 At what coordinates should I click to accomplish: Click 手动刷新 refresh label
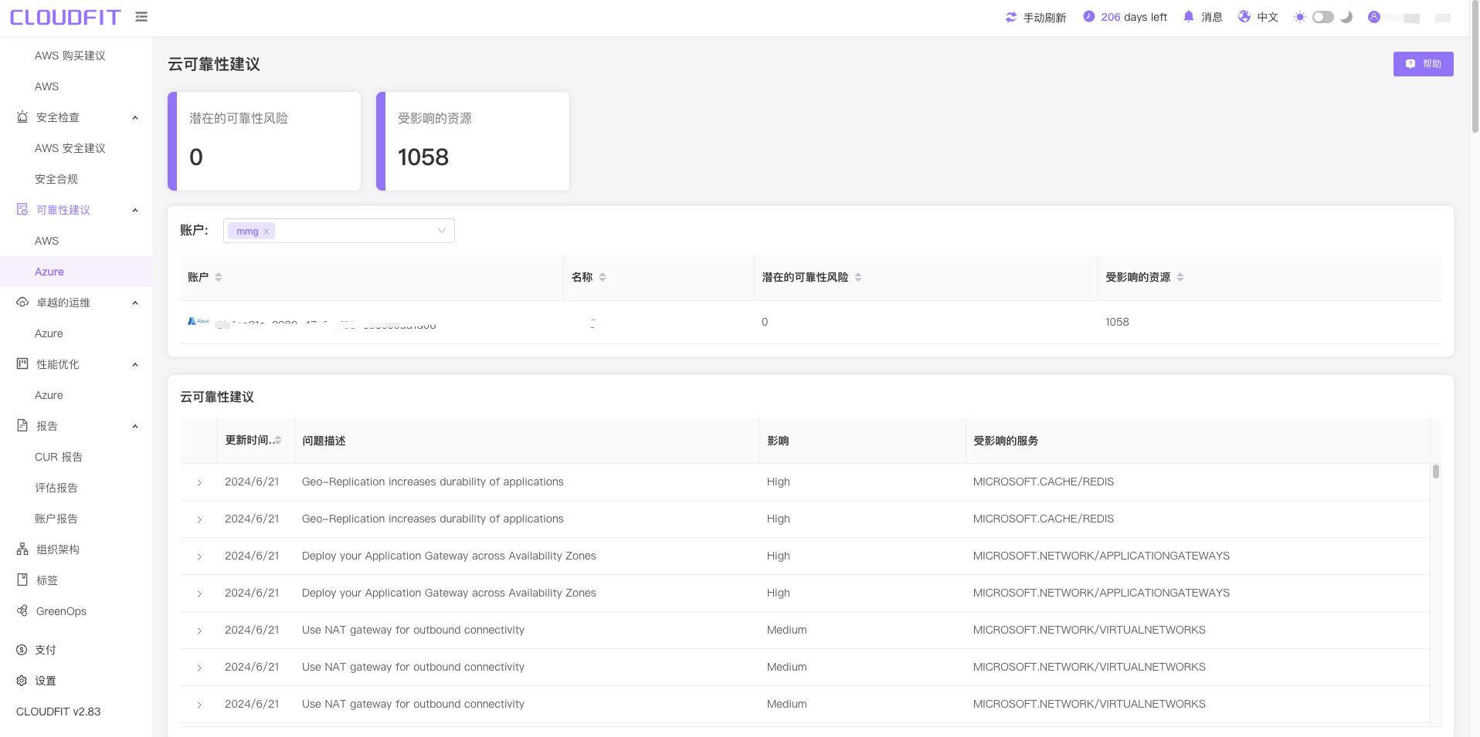click(x=1044, y=17)
